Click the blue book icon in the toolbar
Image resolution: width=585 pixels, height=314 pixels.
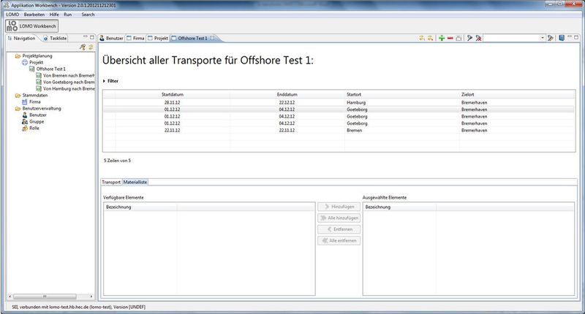562,38
